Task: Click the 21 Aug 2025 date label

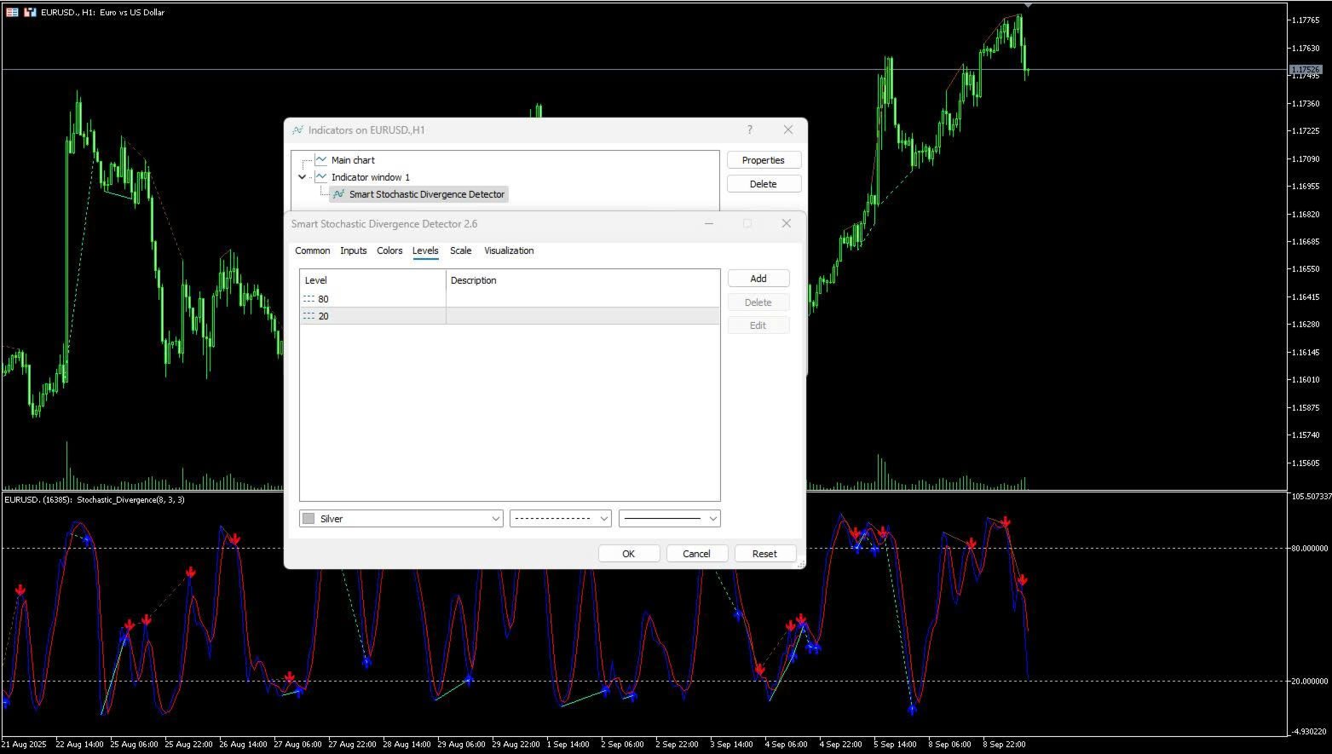Action: [x=24, y=745]
